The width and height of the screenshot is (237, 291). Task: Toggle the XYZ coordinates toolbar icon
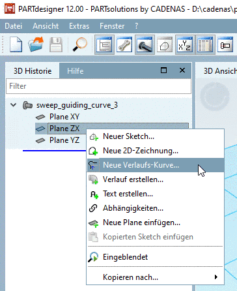[x=185, y=45]
